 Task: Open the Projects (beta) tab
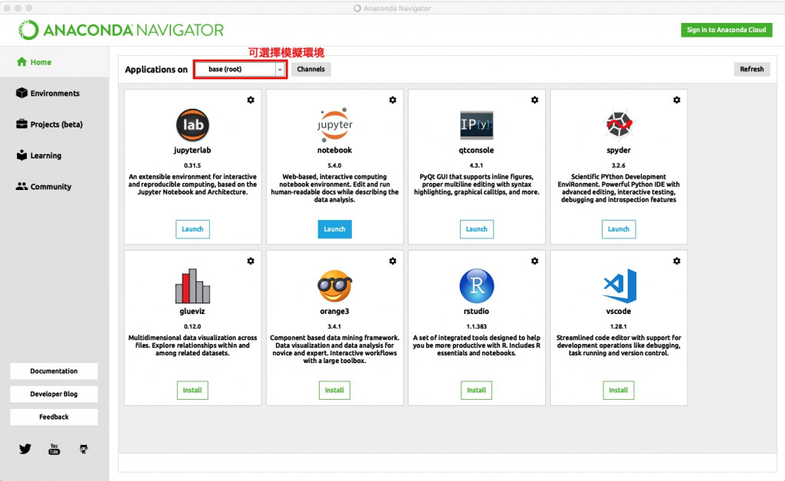[x=54, y=124]
